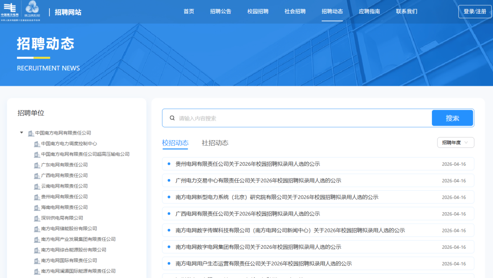Select 南方电网澜湄国际能源有限责任公司 in the tree

click(x=79, y=271)
